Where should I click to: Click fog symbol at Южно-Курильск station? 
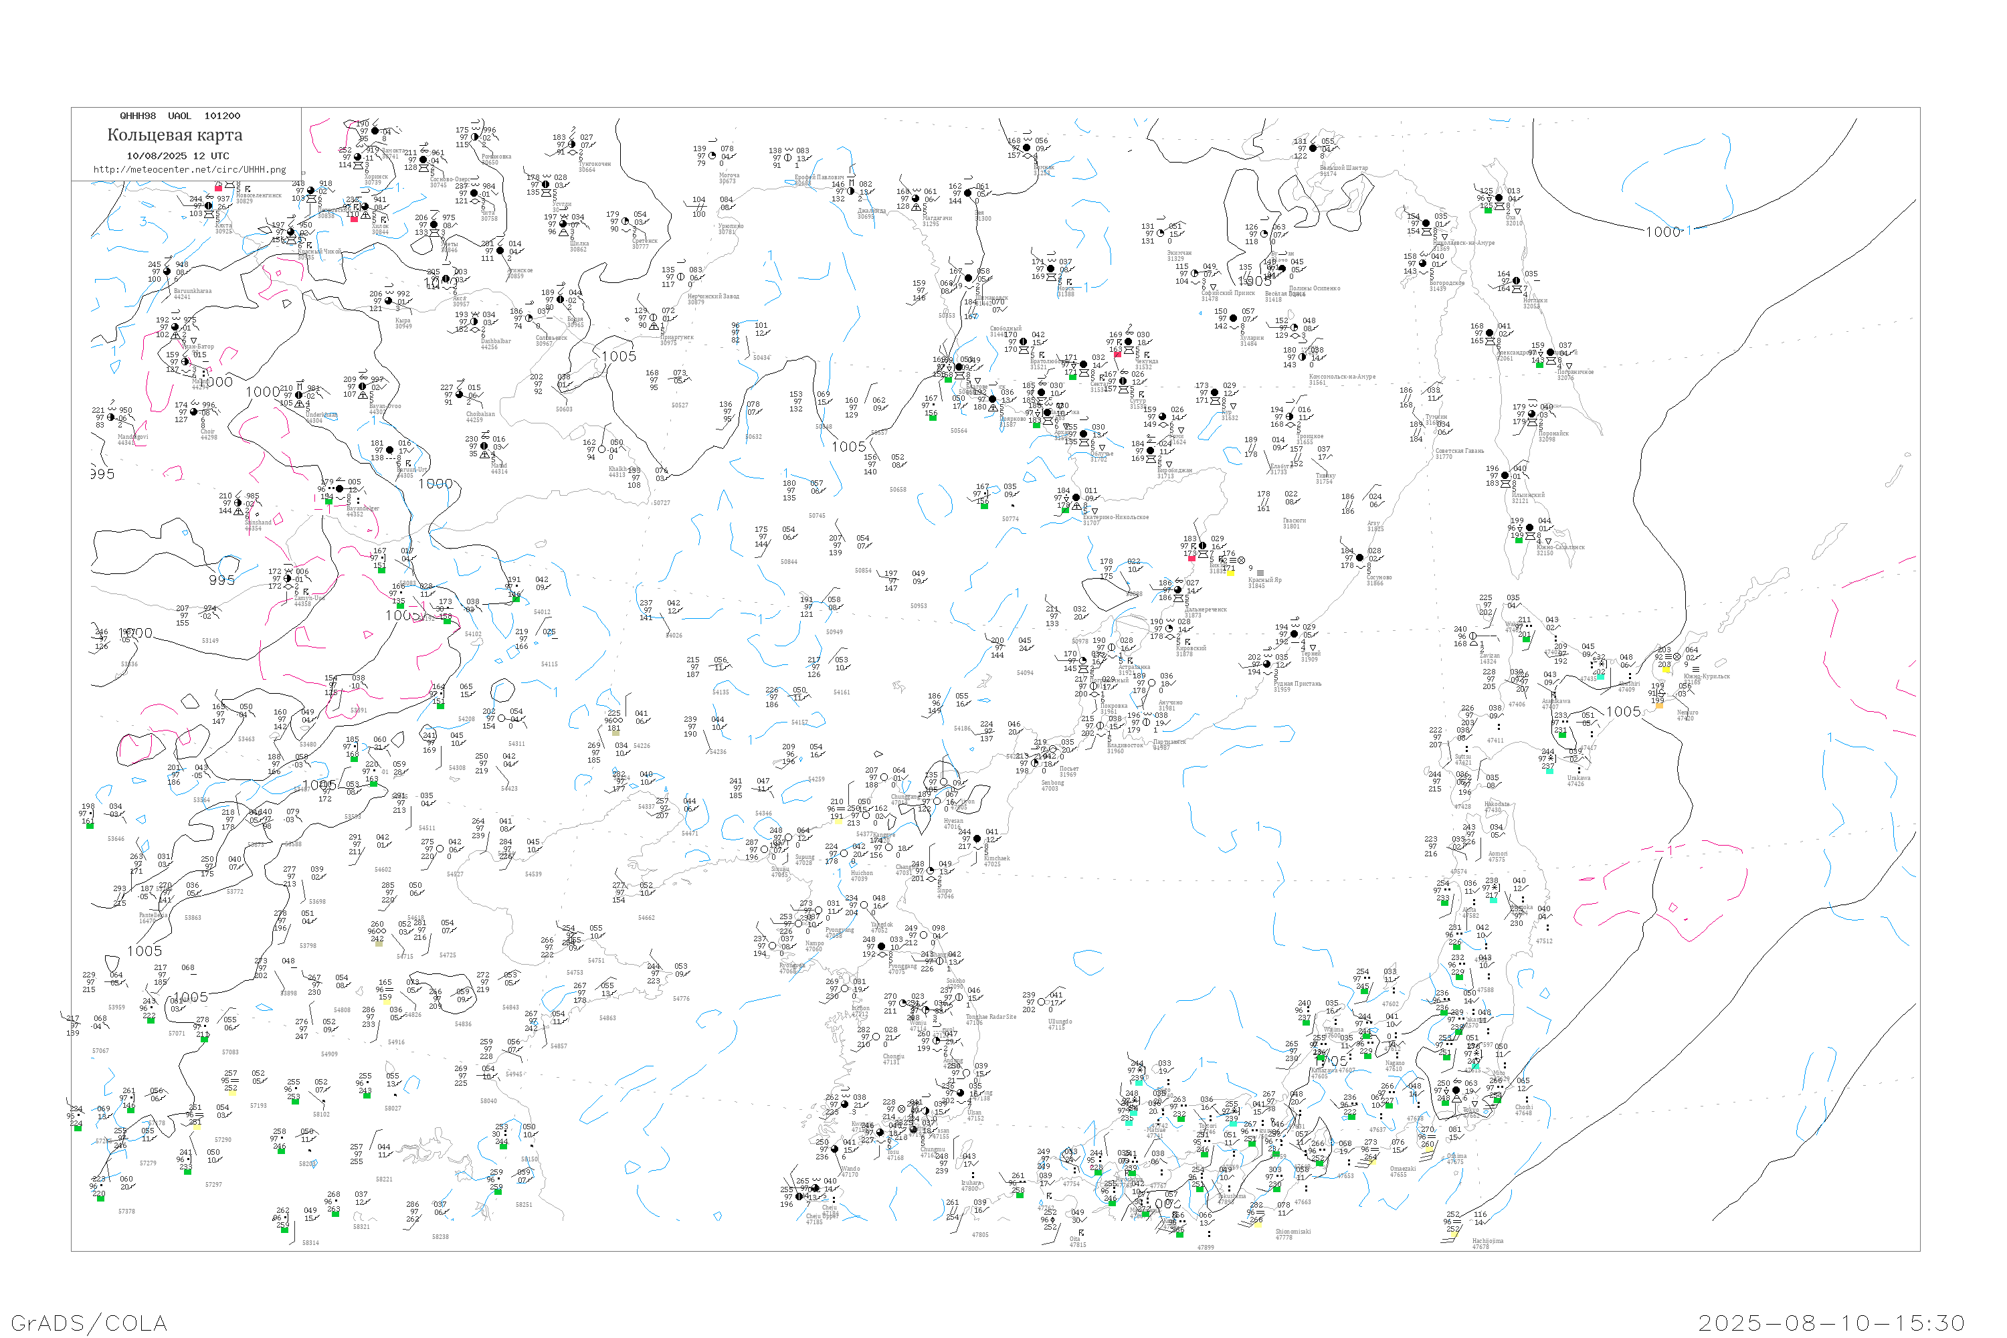click(x=1668, y=657)
